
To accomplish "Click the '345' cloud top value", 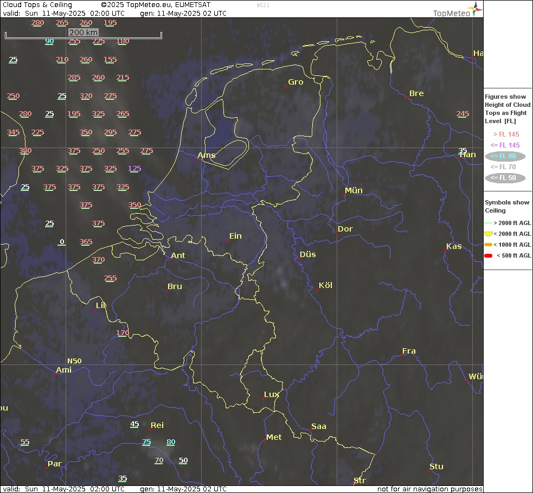I will [13, 132].
